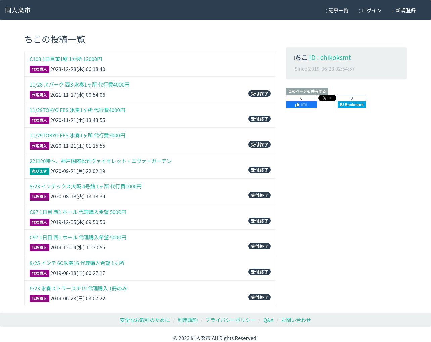Click the このページを共有する label
Viewport: 431px width, 342px height.
coord(307,91)
